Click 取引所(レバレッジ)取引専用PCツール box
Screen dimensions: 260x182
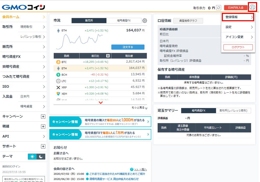click(23, 179)
